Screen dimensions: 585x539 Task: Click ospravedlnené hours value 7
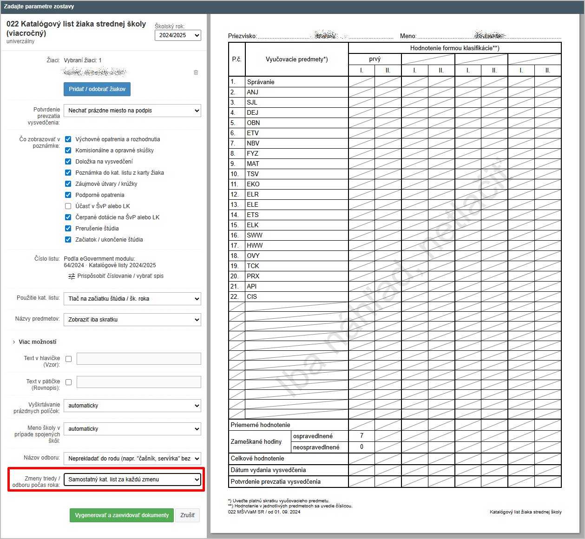pos(362,436)
